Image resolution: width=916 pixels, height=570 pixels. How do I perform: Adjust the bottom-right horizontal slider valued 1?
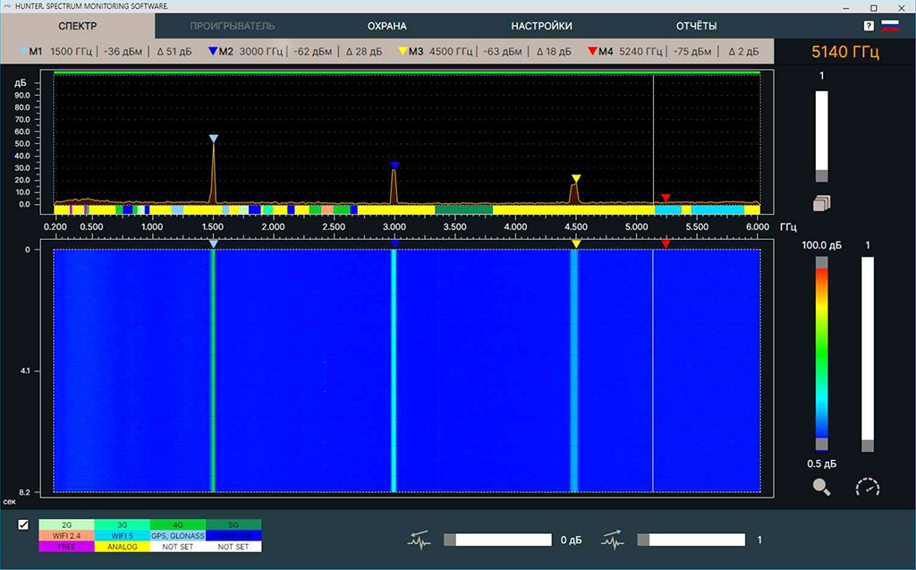[691, 540]
